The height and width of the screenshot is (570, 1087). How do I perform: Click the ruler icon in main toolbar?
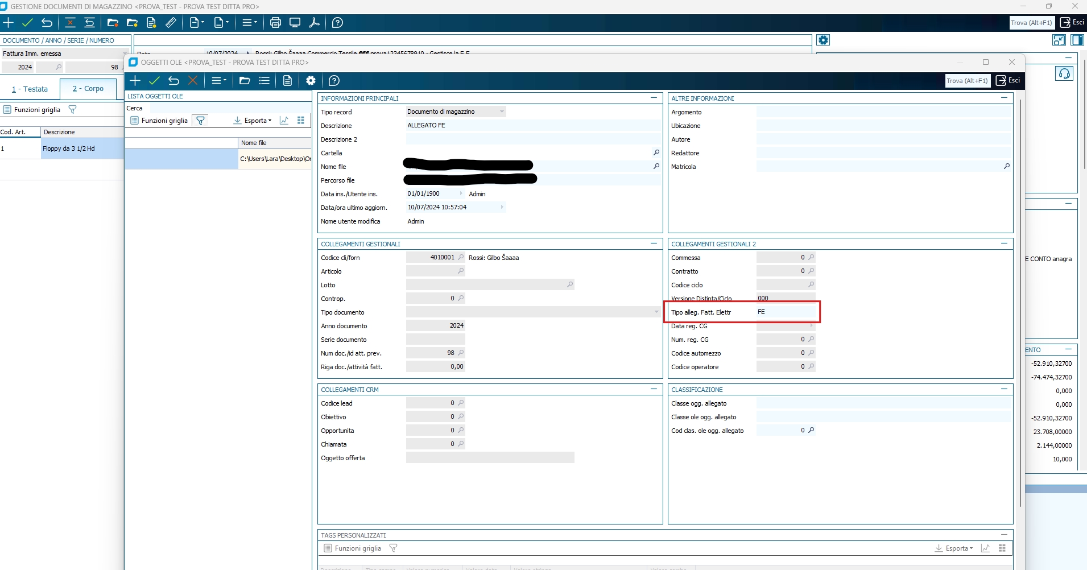tap(171, 23)
